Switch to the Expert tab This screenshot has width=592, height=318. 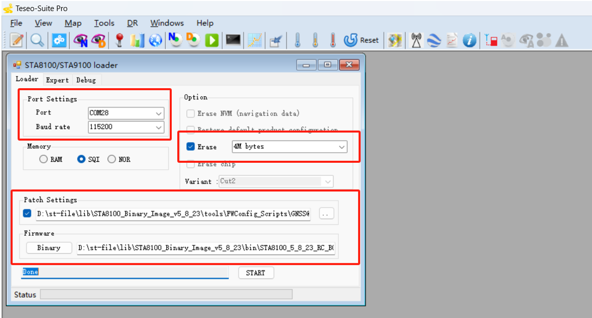pos(57,80)
